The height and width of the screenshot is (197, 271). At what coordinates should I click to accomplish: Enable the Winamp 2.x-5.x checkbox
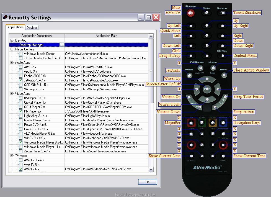point(20,89)
